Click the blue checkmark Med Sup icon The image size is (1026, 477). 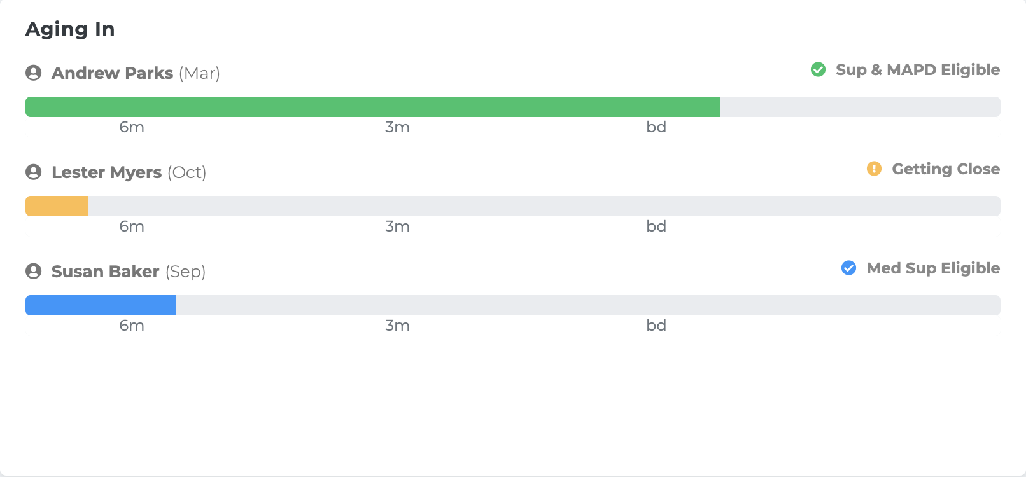(848, 268)
